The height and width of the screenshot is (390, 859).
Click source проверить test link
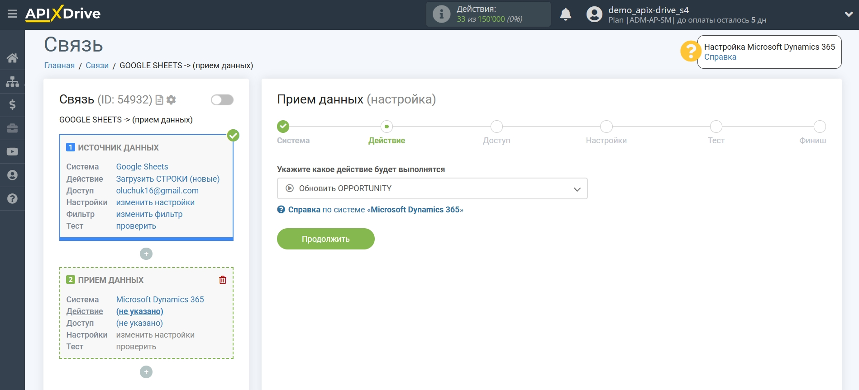pos(136,226)
